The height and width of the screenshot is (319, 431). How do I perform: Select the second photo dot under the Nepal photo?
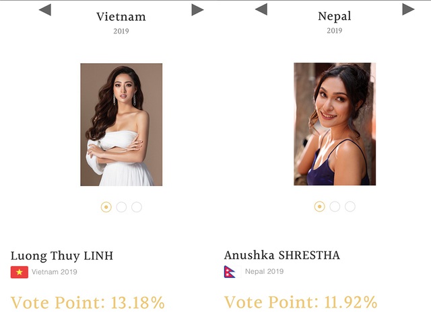click(335, 207)
